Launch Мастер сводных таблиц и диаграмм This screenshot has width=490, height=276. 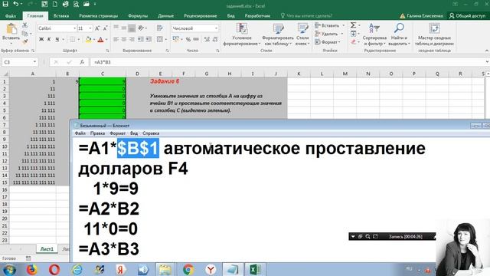tap(434, 34)
